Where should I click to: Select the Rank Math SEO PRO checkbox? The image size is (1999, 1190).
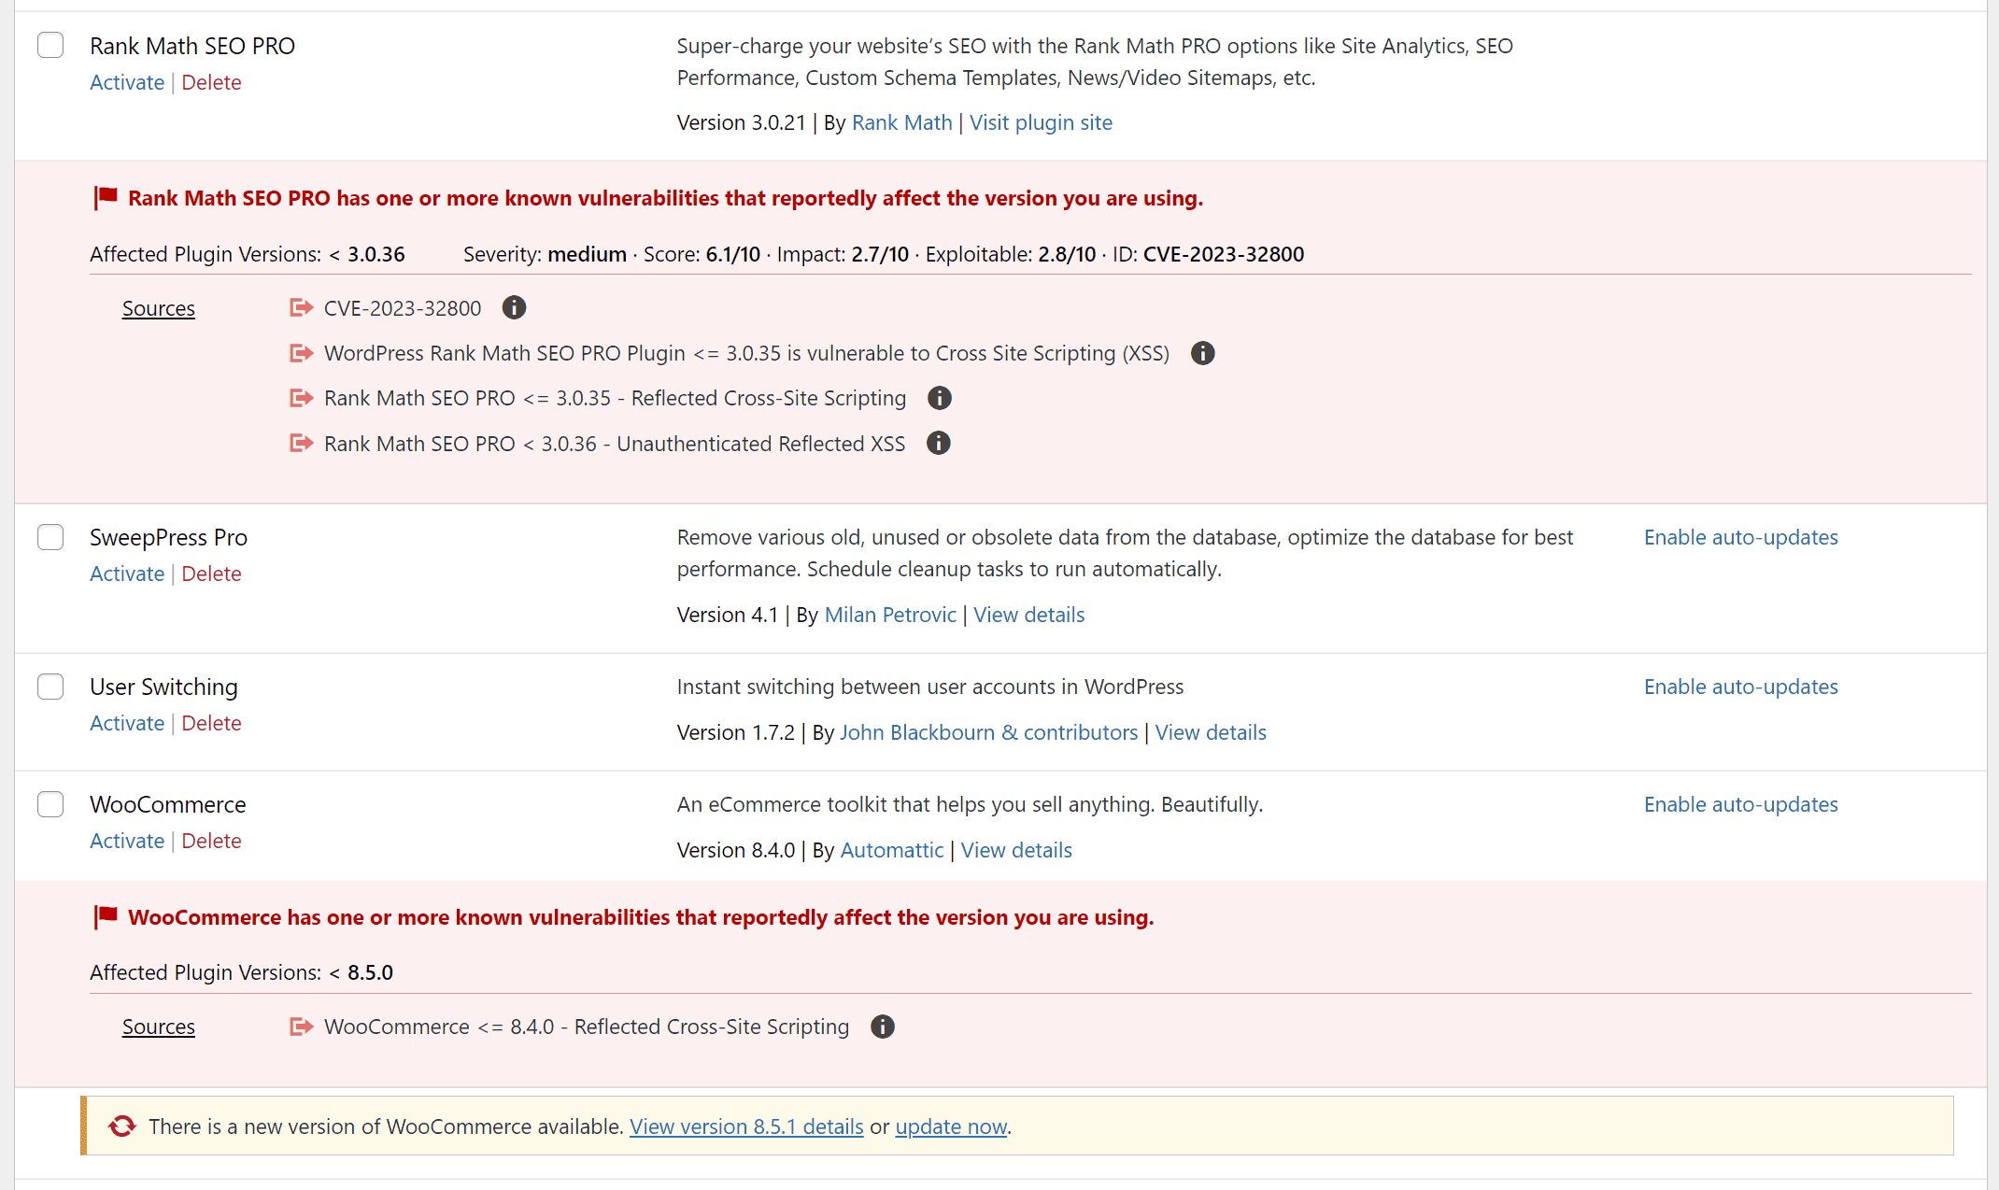50,45
